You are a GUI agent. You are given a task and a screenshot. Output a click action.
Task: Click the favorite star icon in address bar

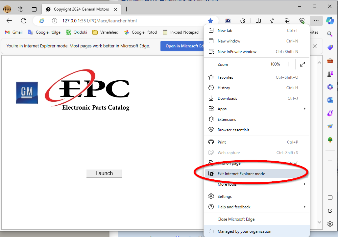210,21
